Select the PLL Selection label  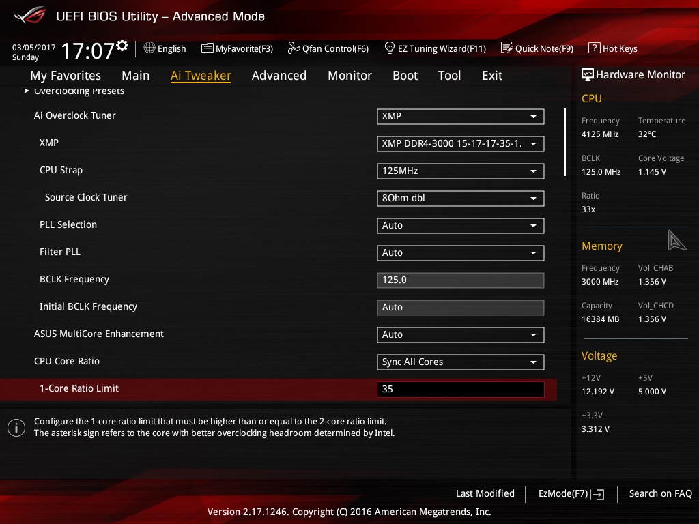coord(68,224)
